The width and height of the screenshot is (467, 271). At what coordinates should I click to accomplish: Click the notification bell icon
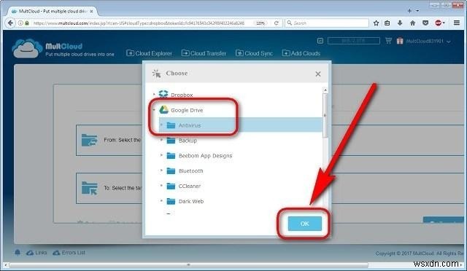18,253
